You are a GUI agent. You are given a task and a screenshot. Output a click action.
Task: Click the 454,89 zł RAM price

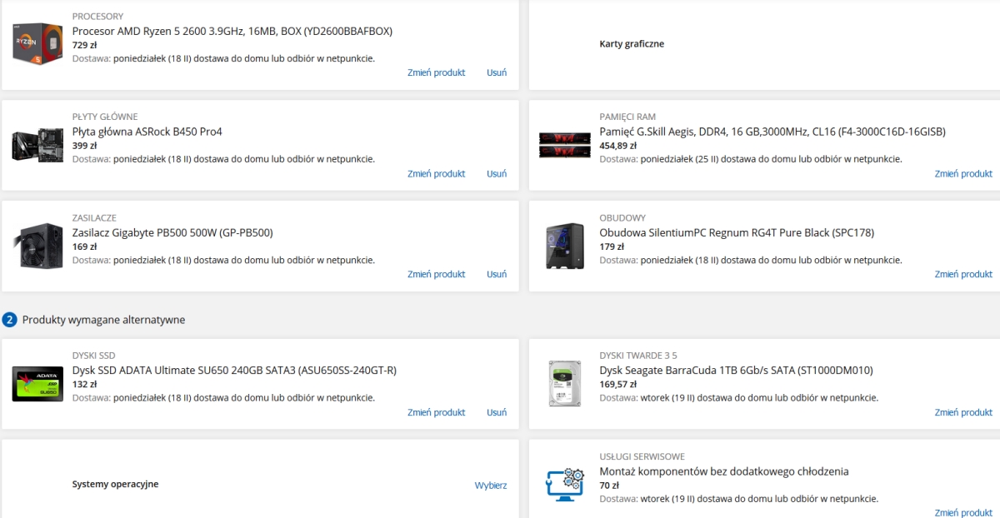tap(618, 146)
